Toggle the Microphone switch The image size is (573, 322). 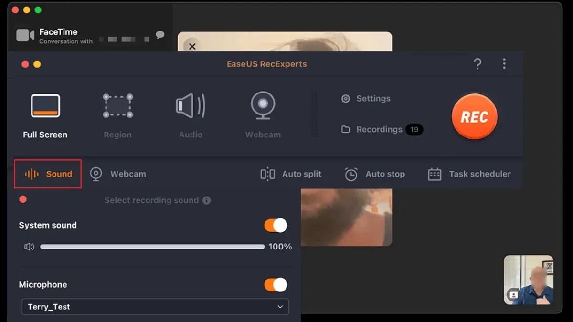[276, 285]
